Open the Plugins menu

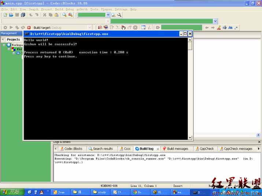tap(106, 10)
